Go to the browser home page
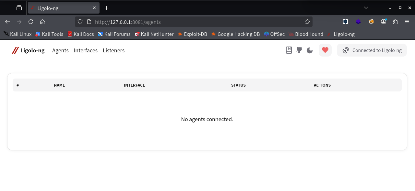 tap(42, 22)
